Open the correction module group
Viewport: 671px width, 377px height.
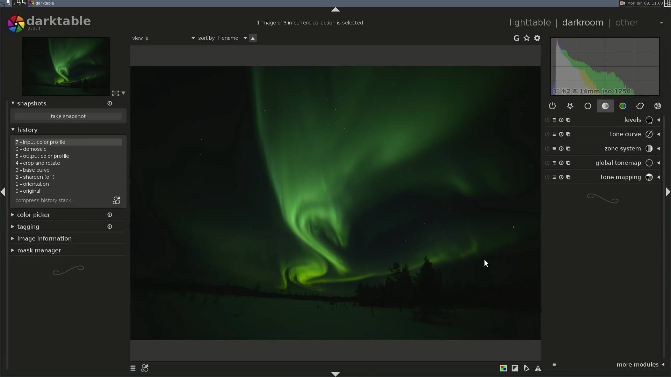click(x=640, y=106)
